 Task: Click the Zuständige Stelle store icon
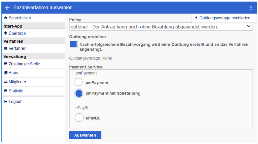tap(6, 64)
